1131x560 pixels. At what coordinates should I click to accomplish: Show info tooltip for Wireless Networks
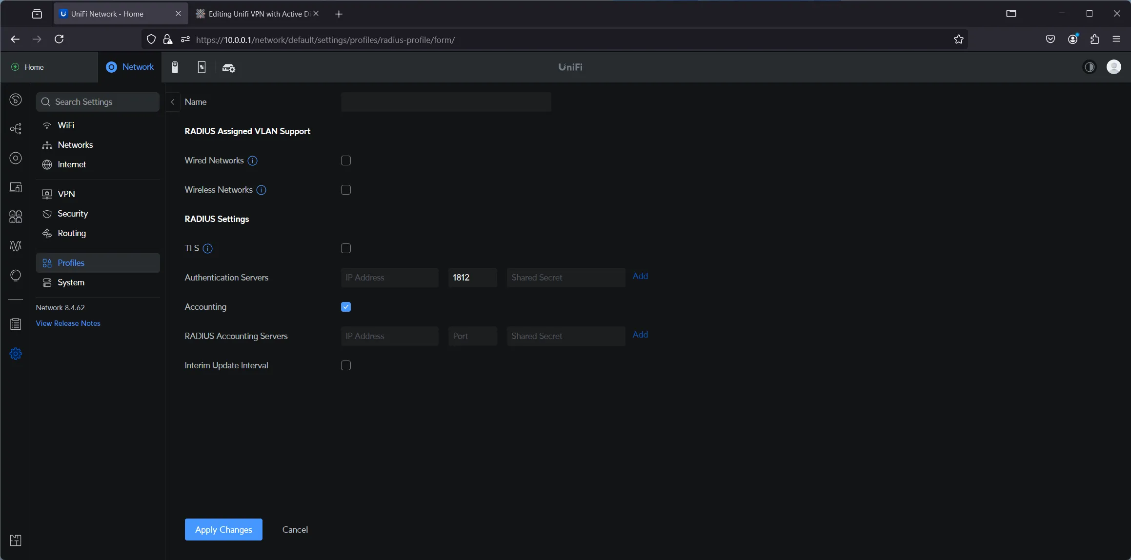click(261, 190)
